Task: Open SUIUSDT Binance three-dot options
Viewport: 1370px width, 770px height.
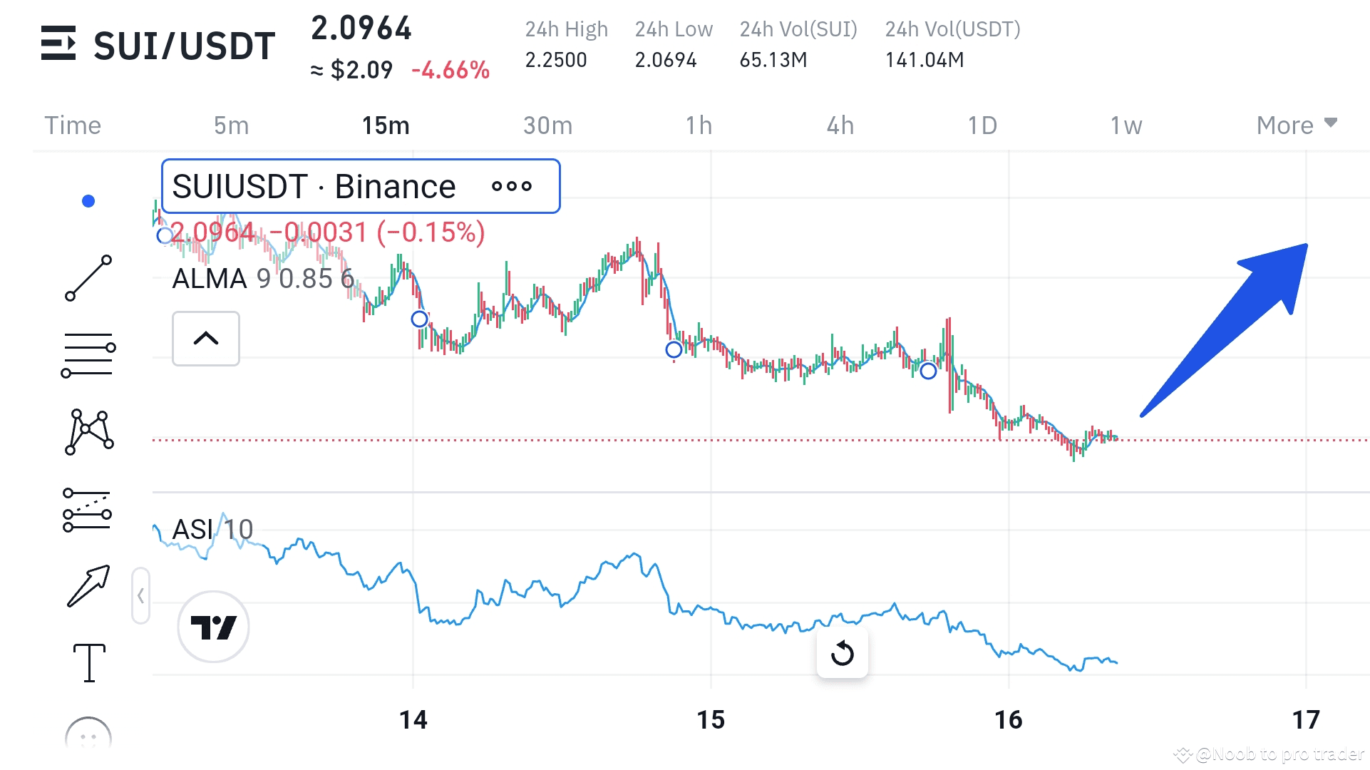Action: [x=511, y=186]
